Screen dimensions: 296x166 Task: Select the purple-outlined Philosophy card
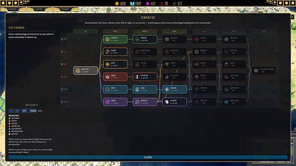tap(175, 102)
